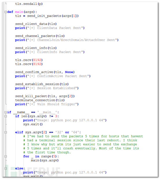This screenshot has height=179, width=160.
Task: Click the send_channel_packets(tls) call
Action: tap(40, 36)
